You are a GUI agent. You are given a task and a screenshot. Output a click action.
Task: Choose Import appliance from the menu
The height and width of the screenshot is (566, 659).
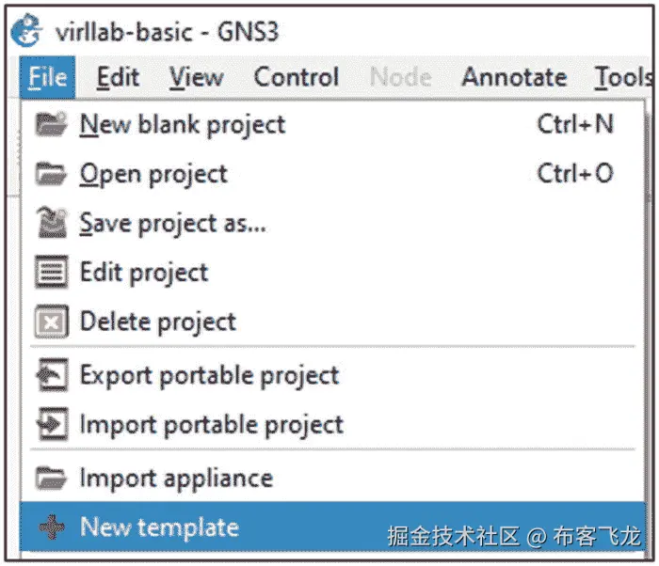176,478
